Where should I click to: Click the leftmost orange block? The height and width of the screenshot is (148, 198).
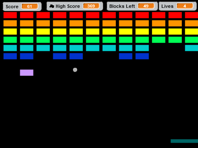(10, 23)
